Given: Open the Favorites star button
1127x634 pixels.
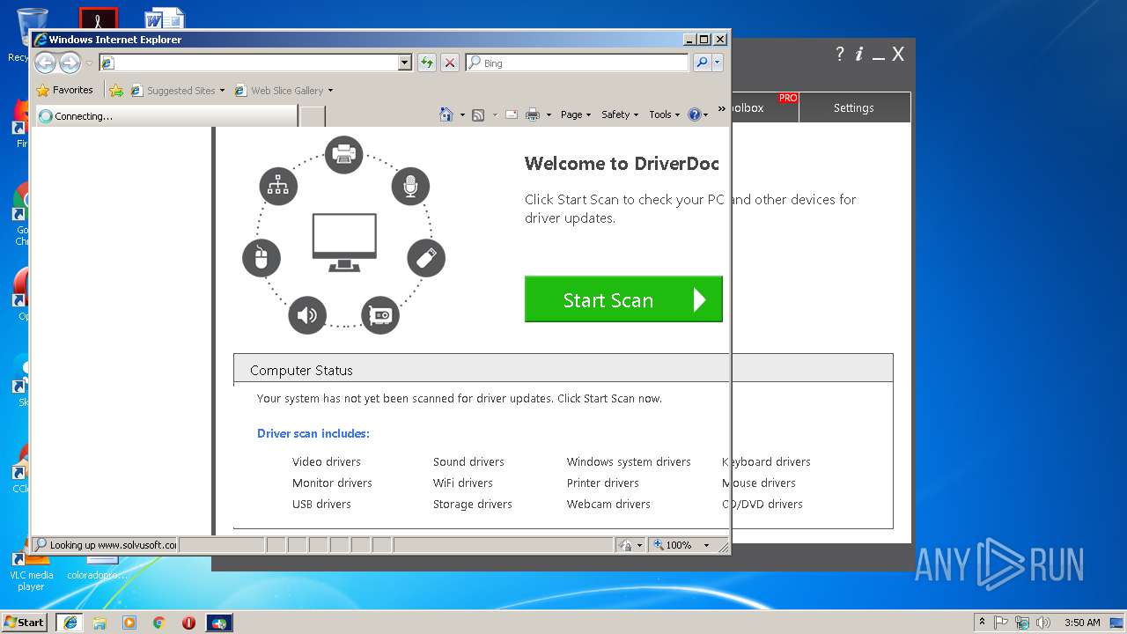Looking at the screenshot, I should tap(64, 90).
